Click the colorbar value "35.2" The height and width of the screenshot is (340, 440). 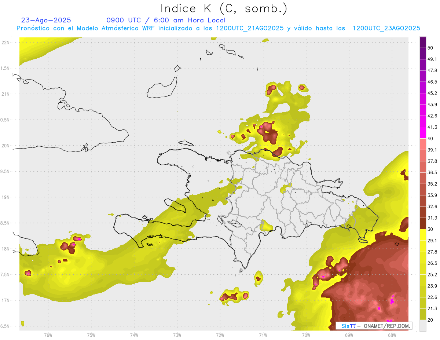(x=432, y=184)
